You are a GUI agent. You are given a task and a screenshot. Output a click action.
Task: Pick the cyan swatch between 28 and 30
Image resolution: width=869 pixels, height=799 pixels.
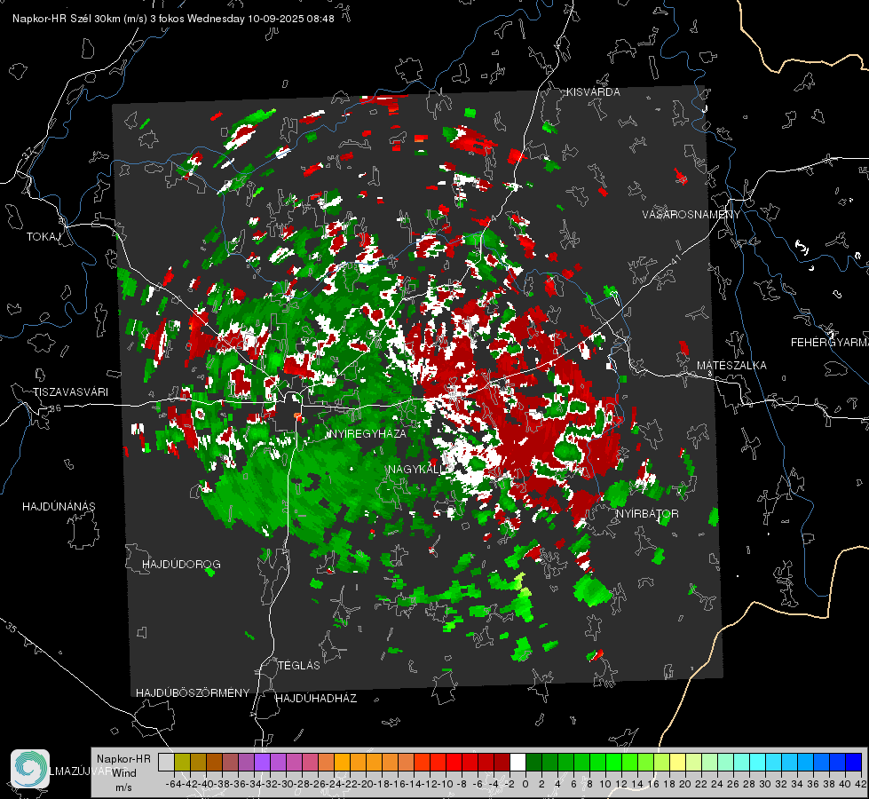coord(758,762)
